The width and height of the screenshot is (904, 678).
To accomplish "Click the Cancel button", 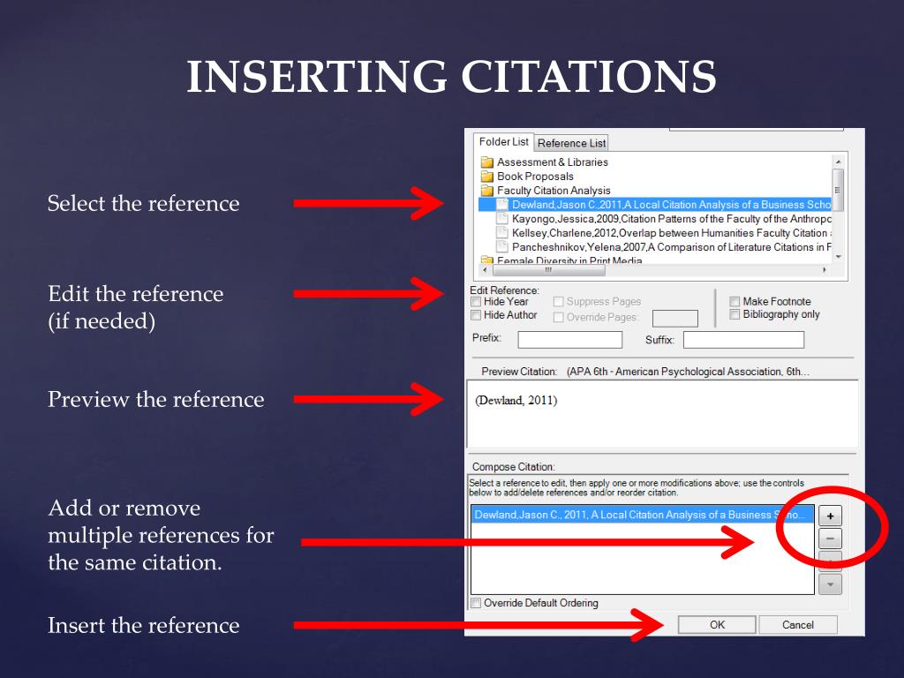I will pyautogui.click(x=798, y=625).
